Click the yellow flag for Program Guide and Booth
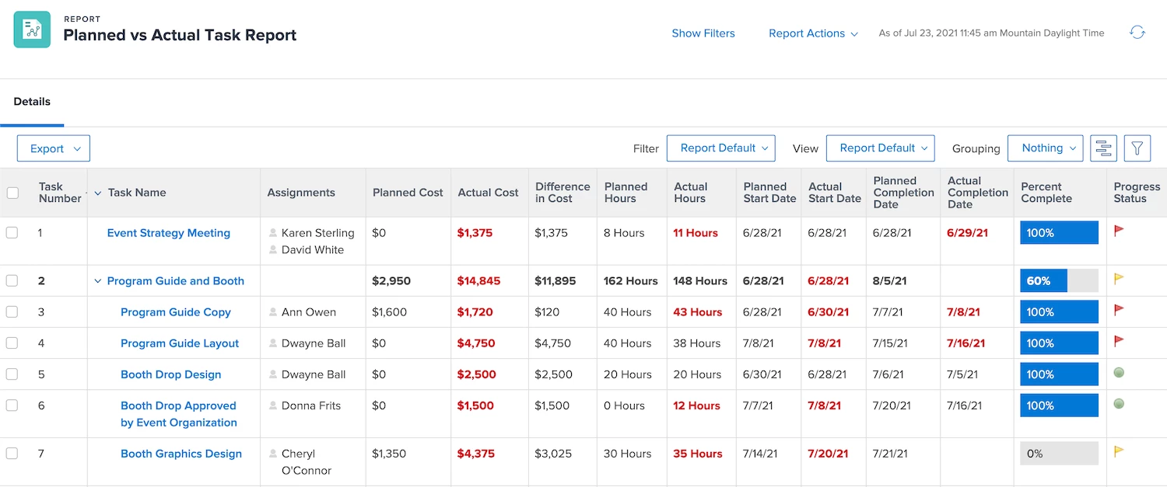Viewport: 1167px width, 487px height. (x=1119, y=278)
